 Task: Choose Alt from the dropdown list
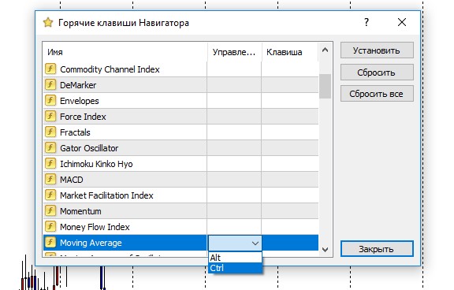coord(235,258)
